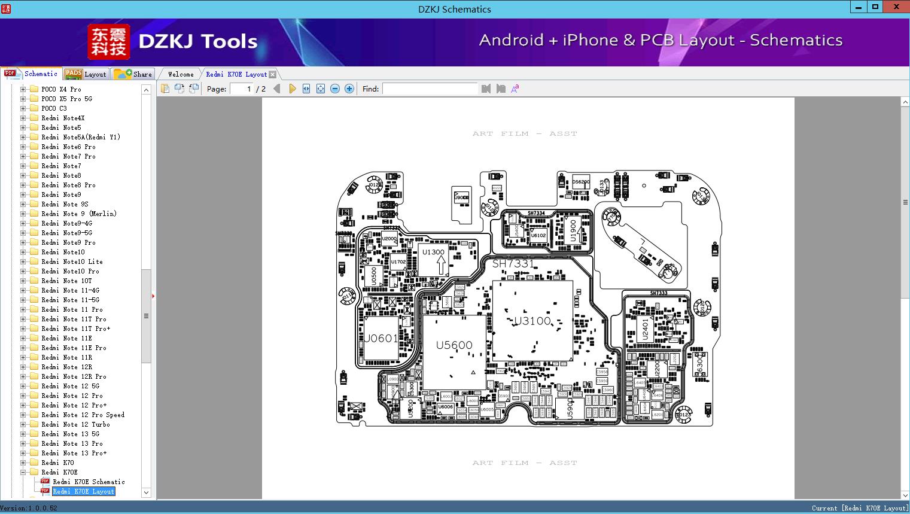Click the page number field

(242, 89)
